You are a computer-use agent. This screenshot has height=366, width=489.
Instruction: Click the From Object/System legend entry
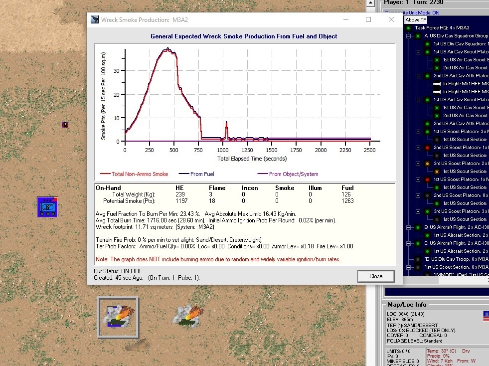288,174
